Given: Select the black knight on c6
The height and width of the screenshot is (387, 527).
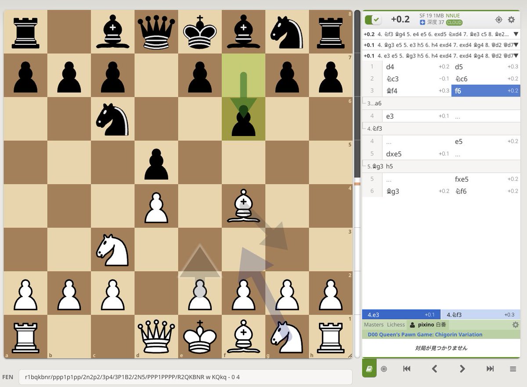Looking at the screenshot, I should click(113, 119).
